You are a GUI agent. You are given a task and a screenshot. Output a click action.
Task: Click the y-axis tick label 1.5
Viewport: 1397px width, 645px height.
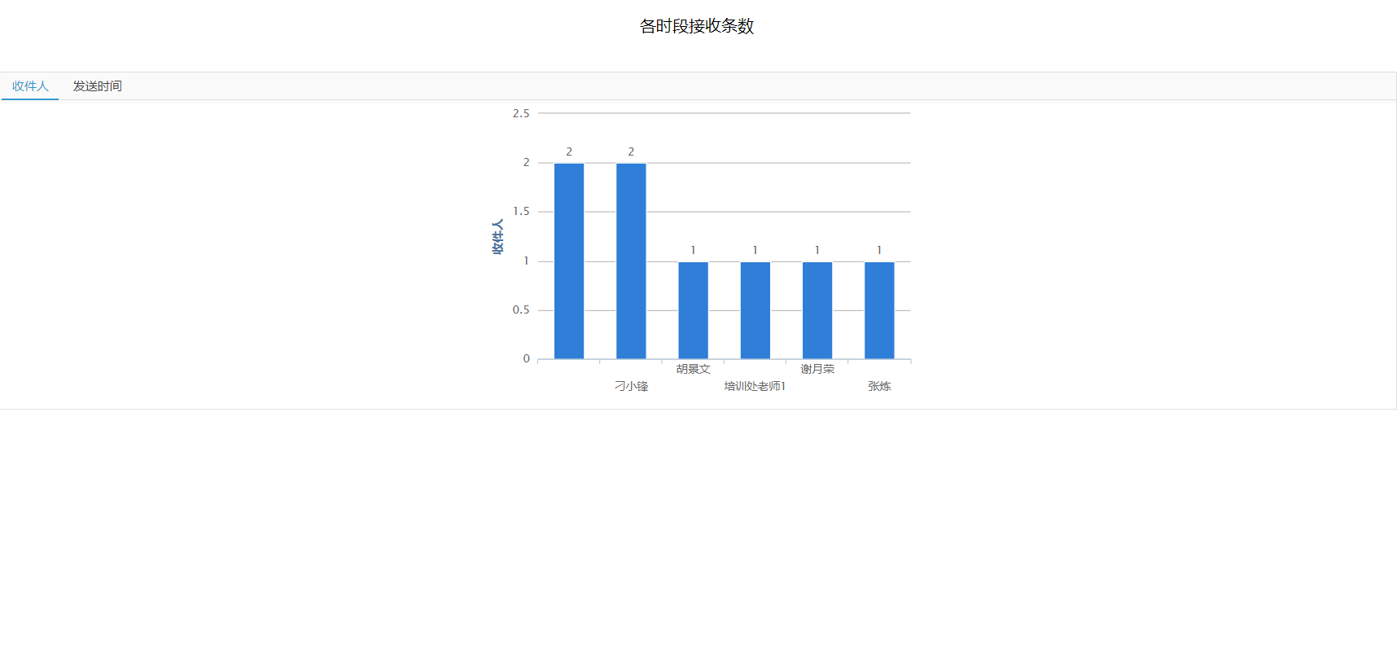tap(521, 211)
